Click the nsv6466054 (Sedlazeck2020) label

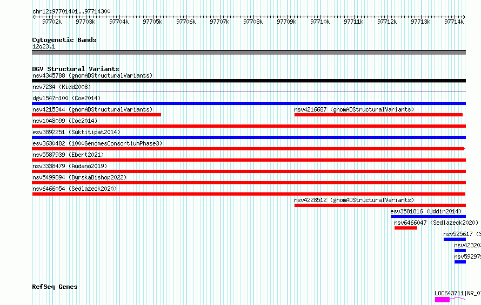pyautogui.click(x=75, y=189)
